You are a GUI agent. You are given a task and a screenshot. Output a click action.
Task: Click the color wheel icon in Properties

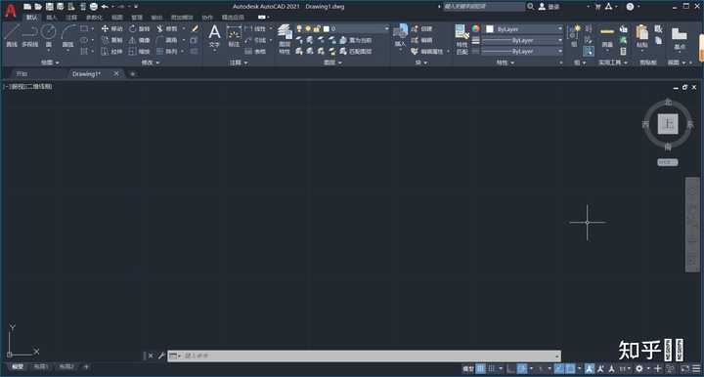(x=476, y=28)
